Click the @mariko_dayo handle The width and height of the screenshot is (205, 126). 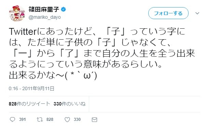pos(44,17)
